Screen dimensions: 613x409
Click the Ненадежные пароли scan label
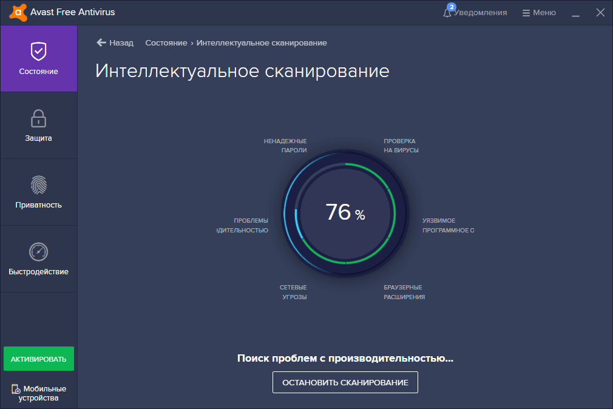[285, 144]
